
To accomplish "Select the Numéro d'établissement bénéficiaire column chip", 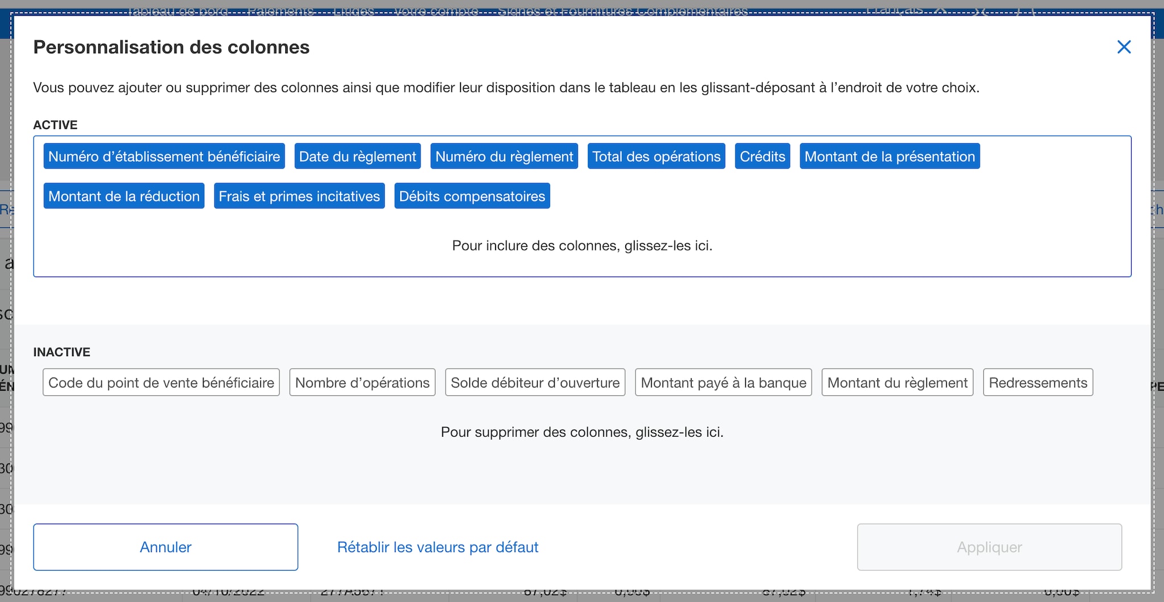I will [x=164, y=156].
